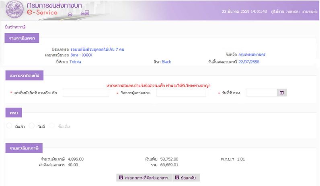
Task: Select the มีแล้ว radio option
Action: 10,126
